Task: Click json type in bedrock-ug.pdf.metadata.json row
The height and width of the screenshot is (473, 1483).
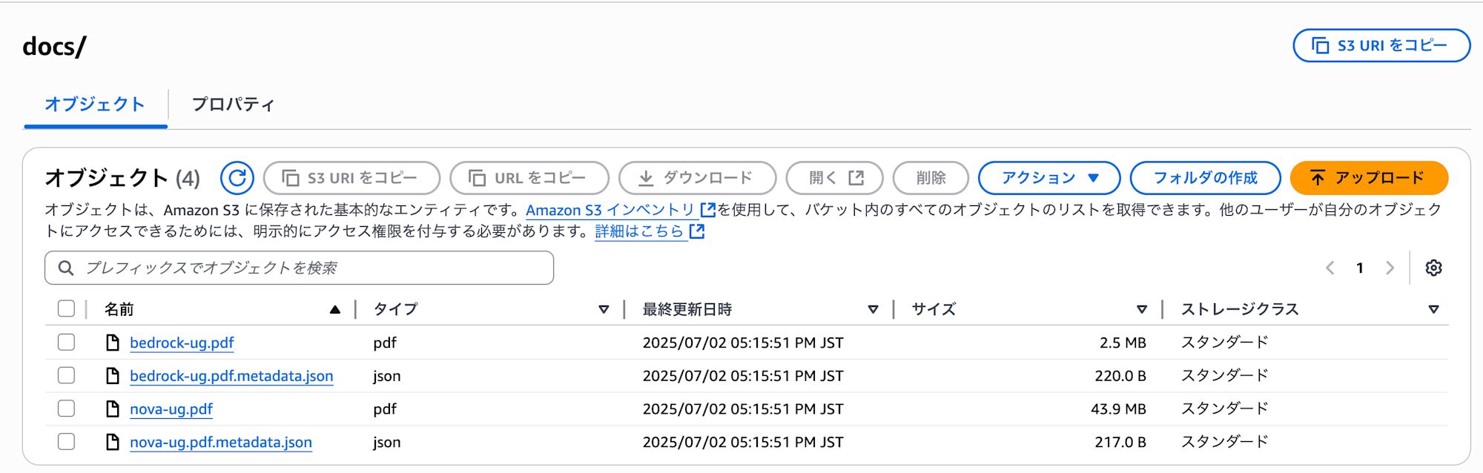Action: coord(386,376)
